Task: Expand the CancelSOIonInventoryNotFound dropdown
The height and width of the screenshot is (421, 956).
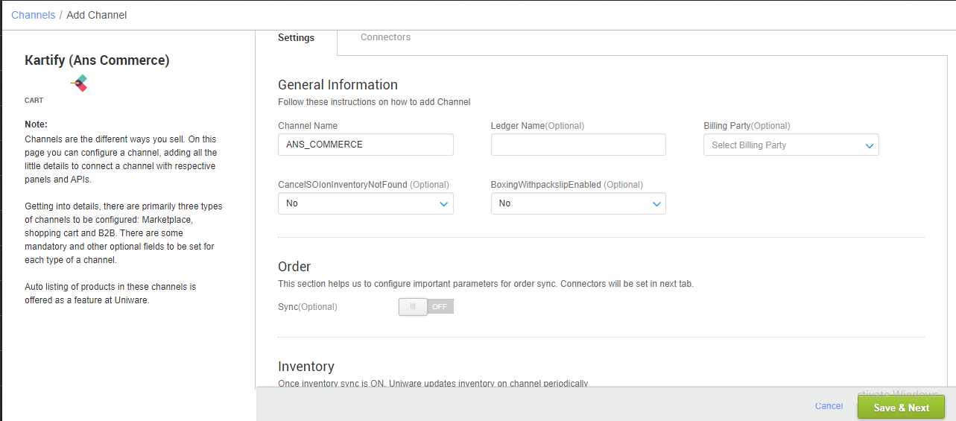Action: tap(366, 203)
